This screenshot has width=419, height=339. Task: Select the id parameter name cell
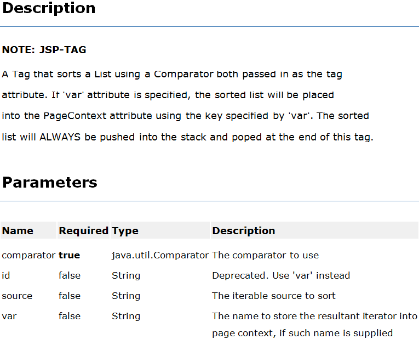click(x=5, y=275)
